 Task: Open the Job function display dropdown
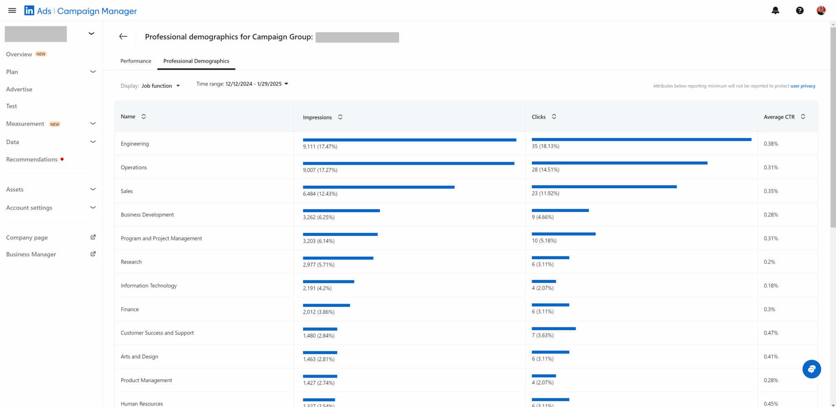point(161,86)
